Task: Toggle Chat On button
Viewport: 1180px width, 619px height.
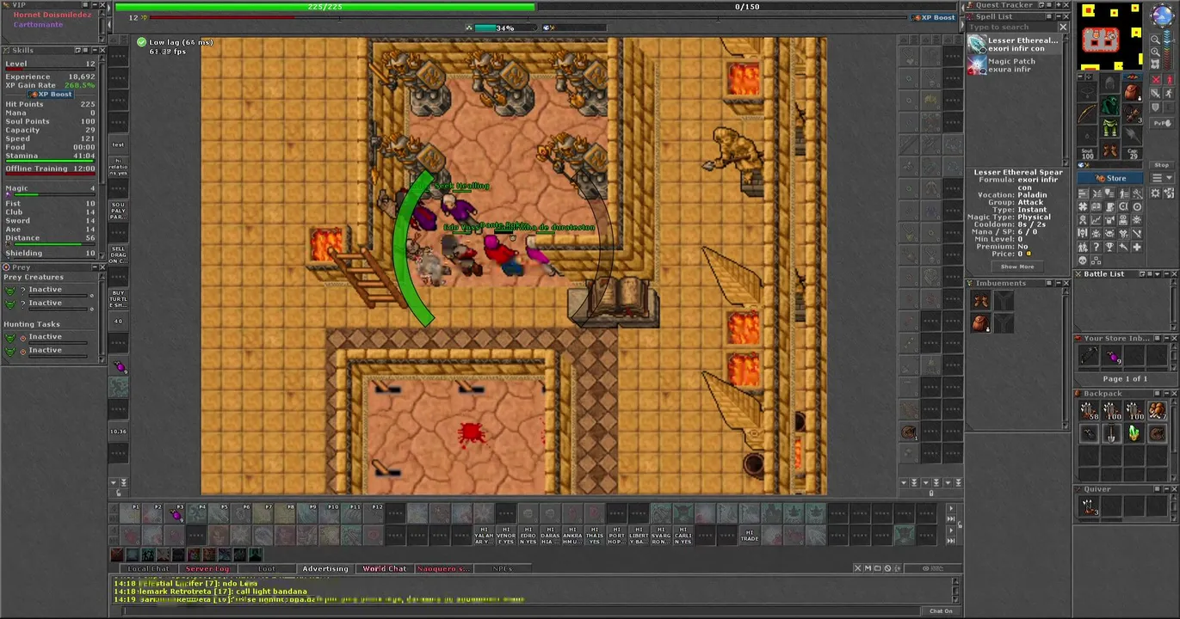Action: coord(941,610)
